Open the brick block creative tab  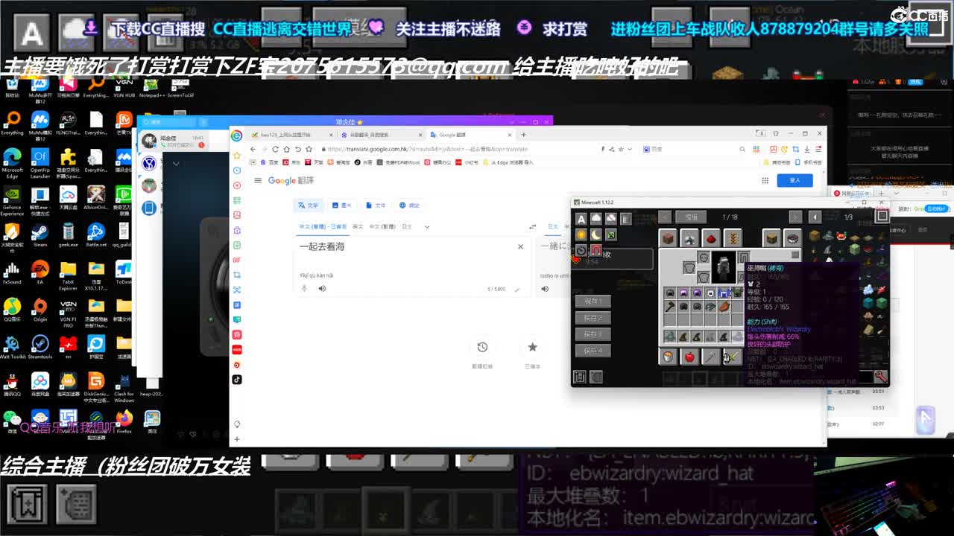pyautogui.click(x=668, y=238)
